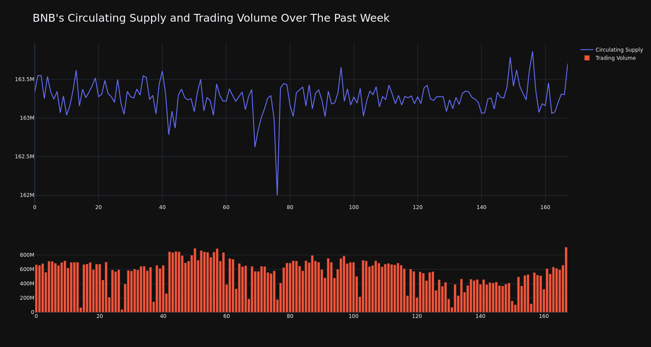
Task: Click the 600M volume axis label
Action: (x=26, y=269)
